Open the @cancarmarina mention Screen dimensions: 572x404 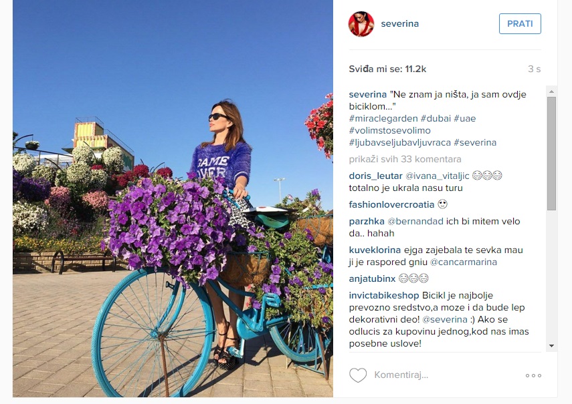[464, 262]
